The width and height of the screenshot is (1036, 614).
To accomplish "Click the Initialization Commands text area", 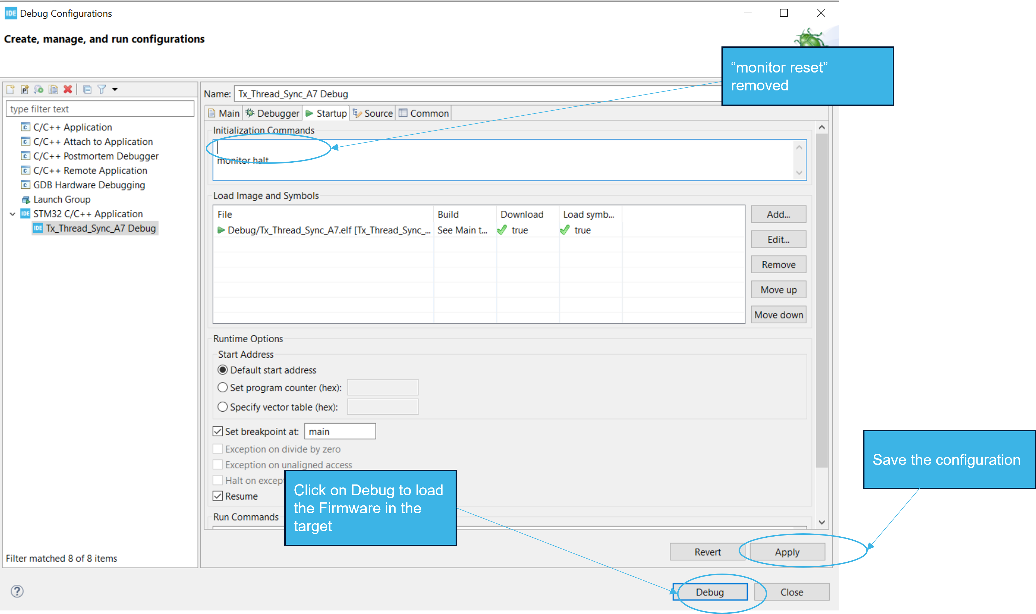I will 509,160.
